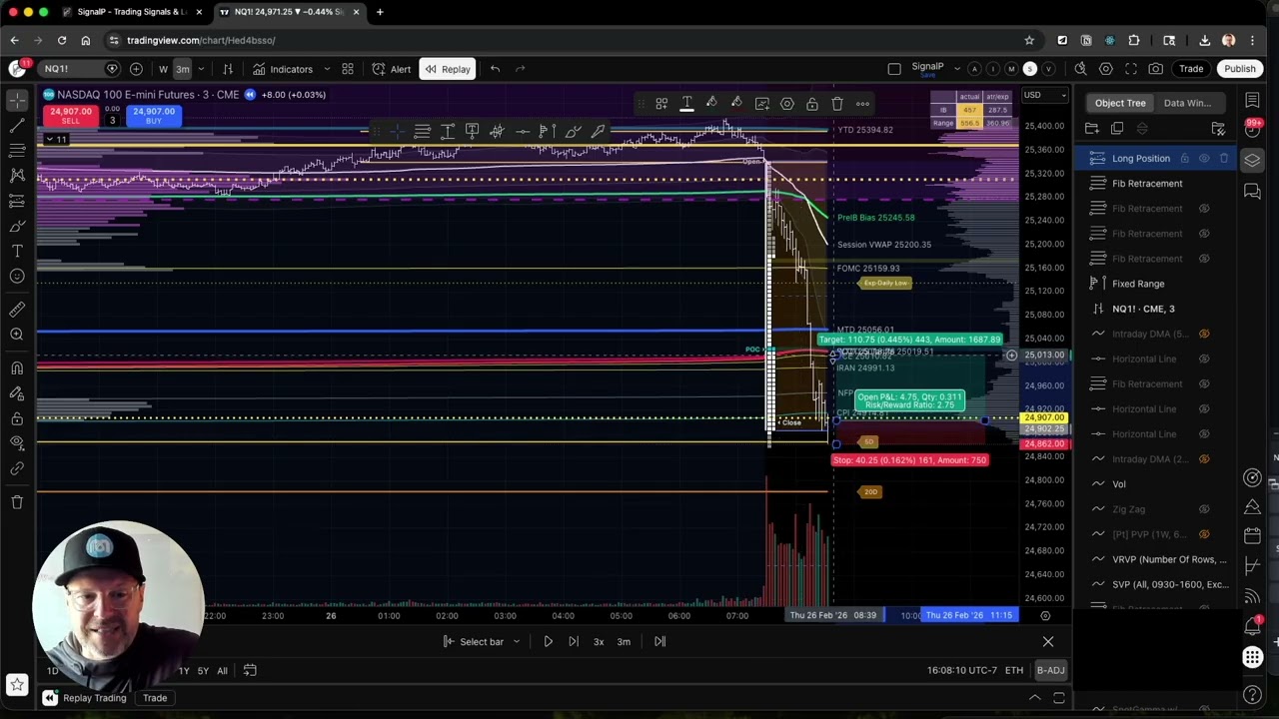Select the Text tool in left toolbar

click(x=17, y=251)
